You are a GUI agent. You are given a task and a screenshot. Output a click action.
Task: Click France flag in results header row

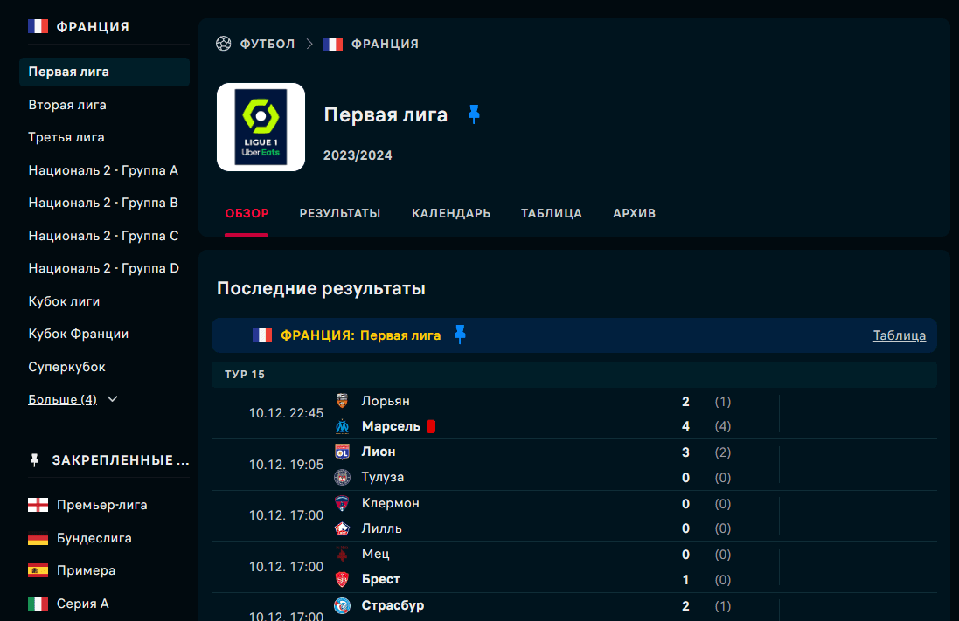262,335
